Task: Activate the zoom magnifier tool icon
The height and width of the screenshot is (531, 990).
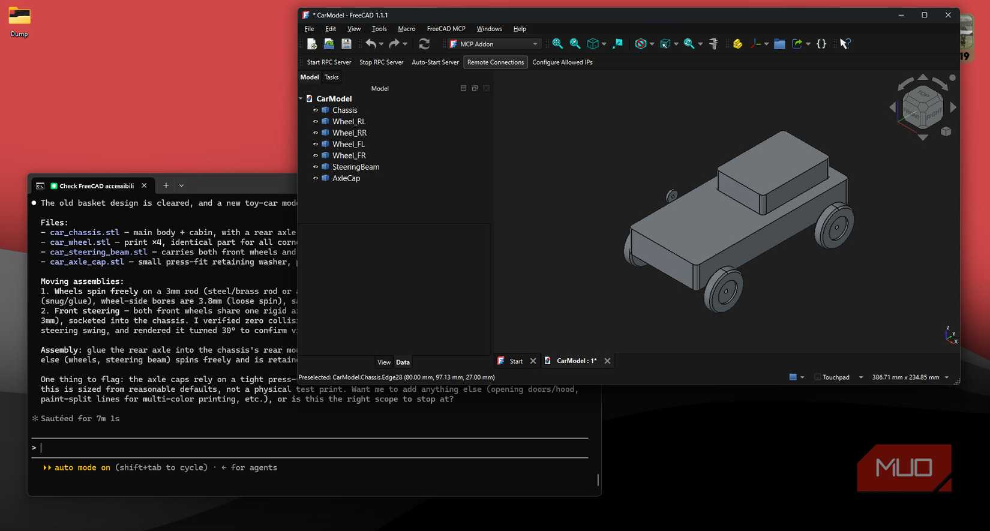Action: (689, 44)
